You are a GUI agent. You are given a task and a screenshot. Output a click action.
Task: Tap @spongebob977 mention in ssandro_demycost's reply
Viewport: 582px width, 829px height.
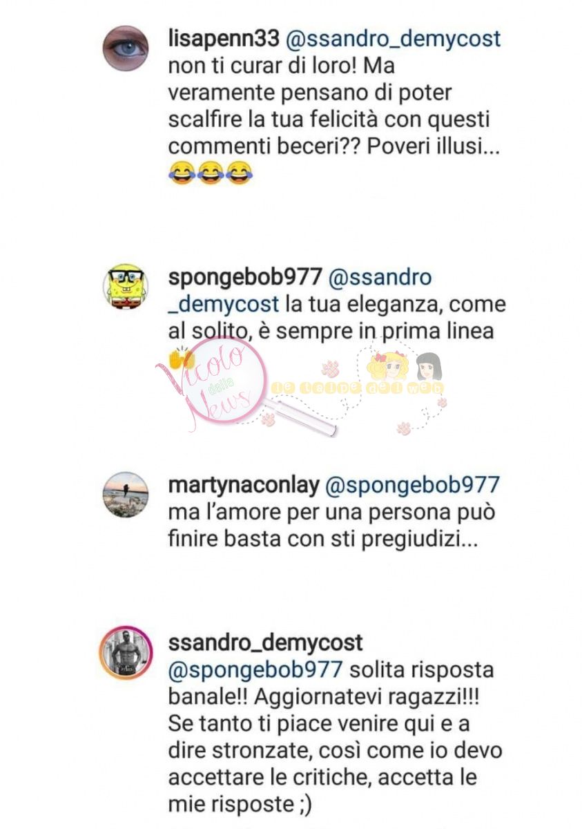click(255, 670)
